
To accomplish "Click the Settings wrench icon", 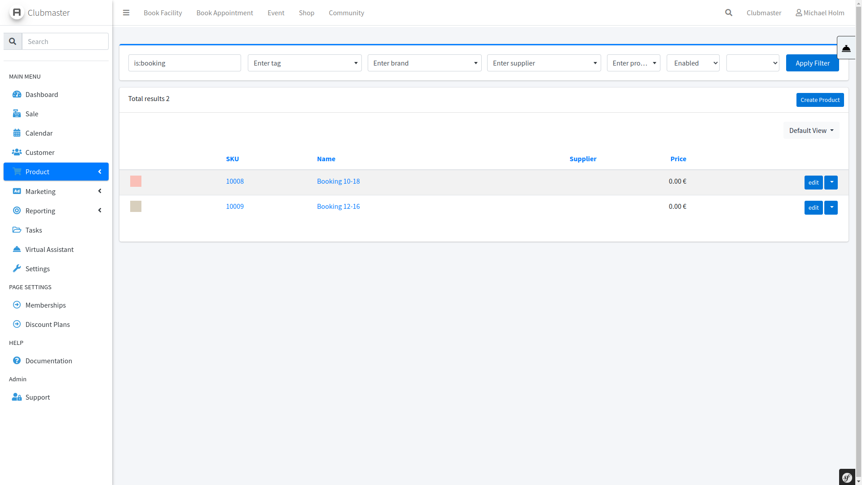I will (x=17, y=269).
